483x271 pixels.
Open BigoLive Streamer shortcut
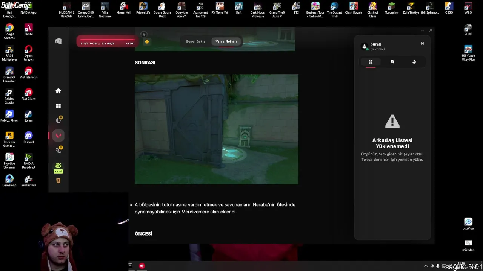coord(9,161)
